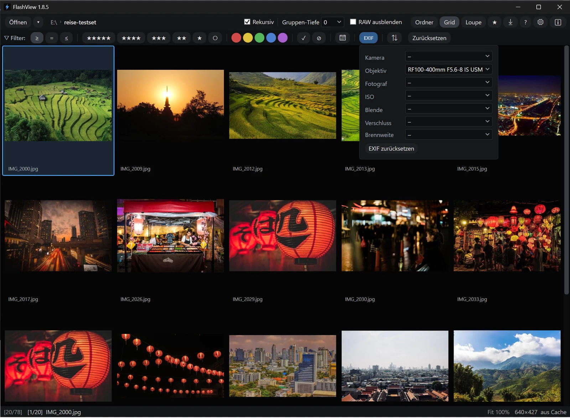Switch to Grid view
This screenshot has height=418, width=570.
[x=449, y=22]
